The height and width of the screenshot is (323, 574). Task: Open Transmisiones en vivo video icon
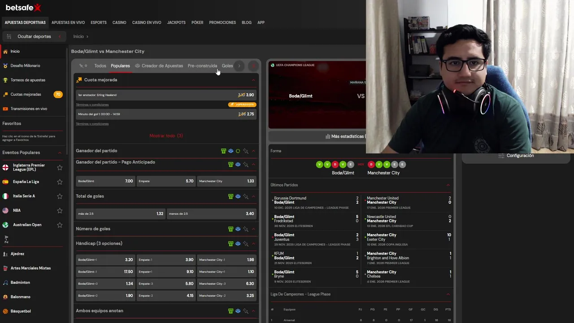[x=5, y=109]
